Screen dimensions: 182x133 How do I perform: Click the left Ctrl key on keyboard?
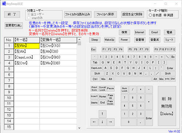tap(95, 79)
